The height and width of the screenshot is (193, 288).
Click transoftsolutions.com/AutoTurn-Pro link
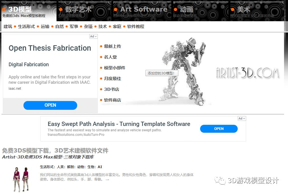click(76, 135)
